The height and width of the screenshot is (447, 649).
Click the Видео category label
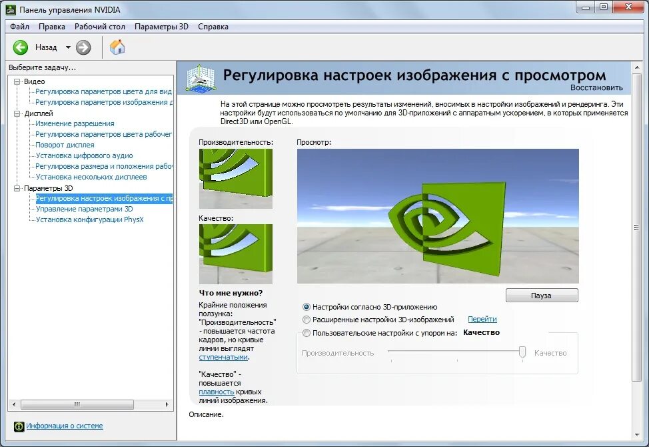(35, 81)
